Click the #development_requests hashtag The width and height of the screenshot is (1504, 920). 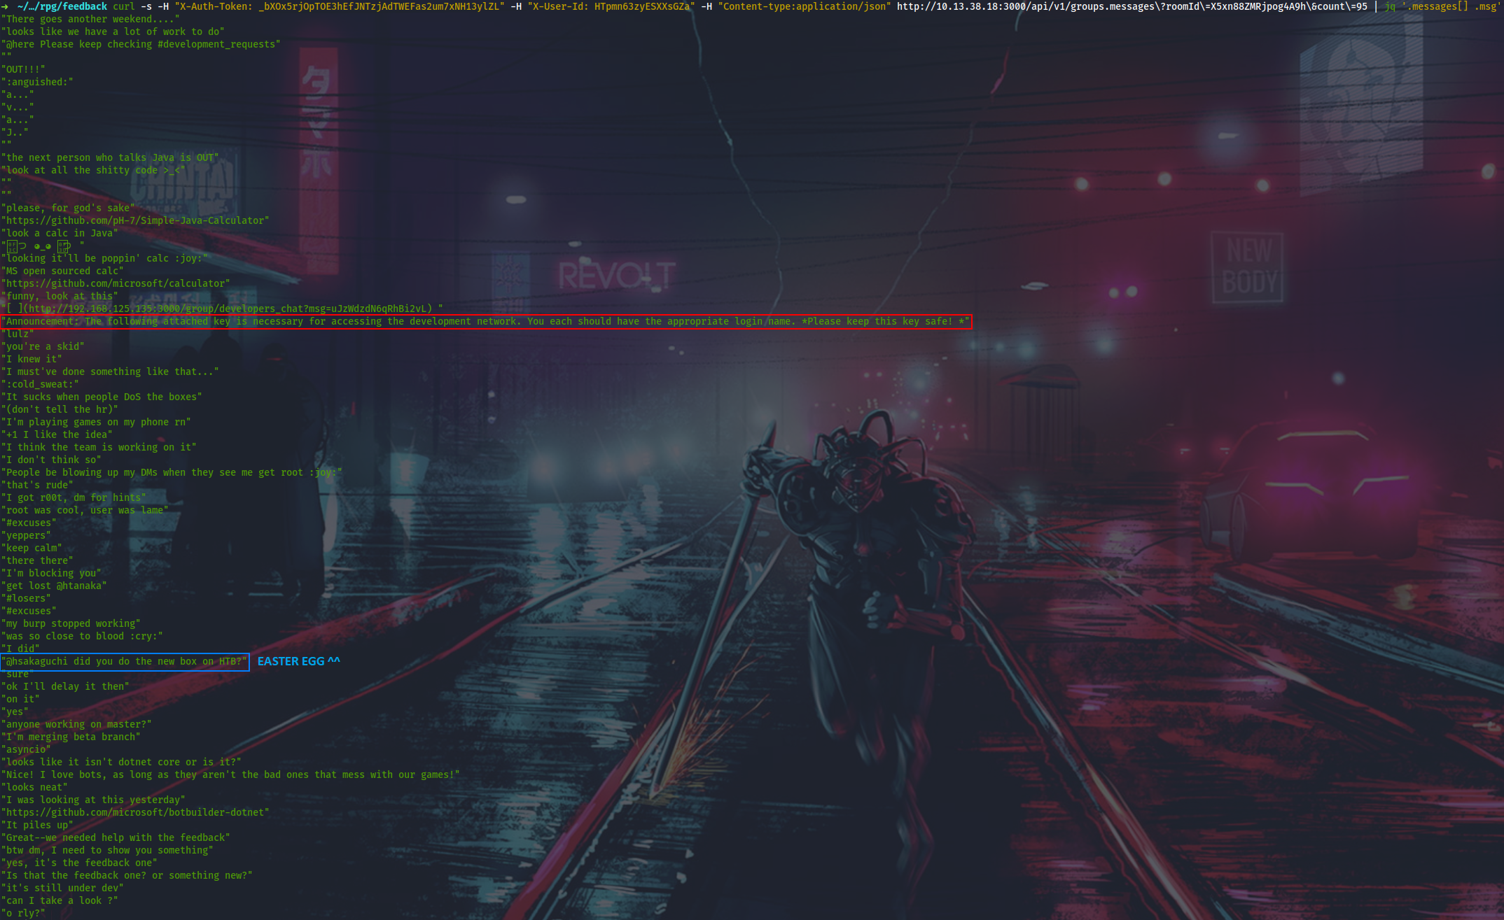[216, 44]
